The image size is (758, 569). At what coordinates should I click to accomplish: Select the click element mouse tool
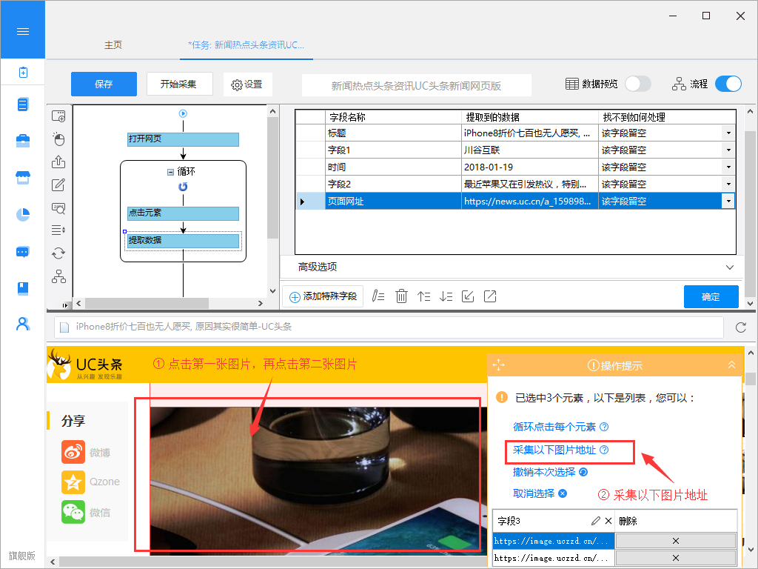pyautogui.click(x=58, y=139)
